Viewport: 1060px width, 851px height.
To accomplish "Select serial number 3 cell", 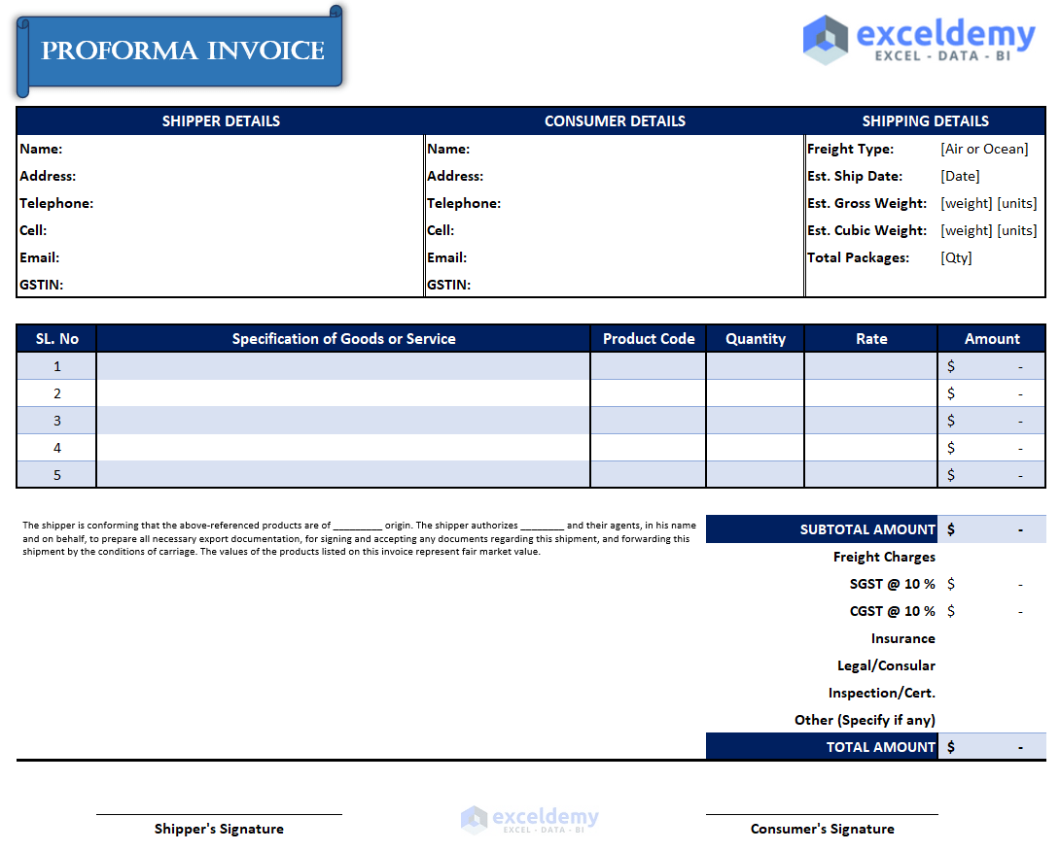I will (56, 420).
